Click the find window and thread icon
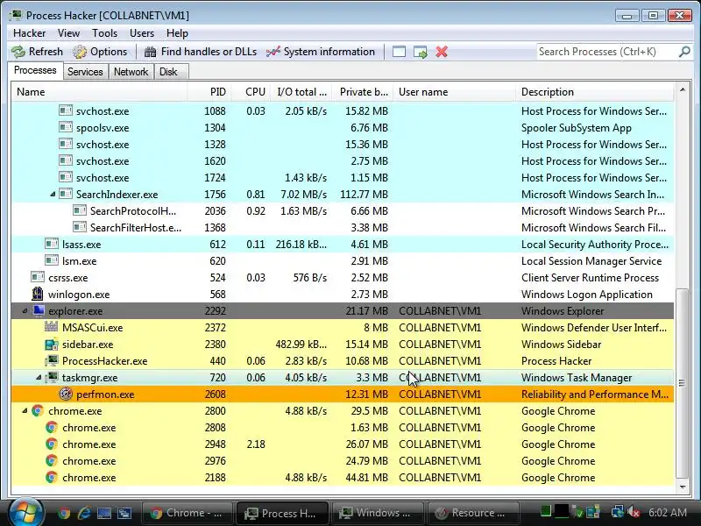The image size is (701, 526). [x=421, y=52]
